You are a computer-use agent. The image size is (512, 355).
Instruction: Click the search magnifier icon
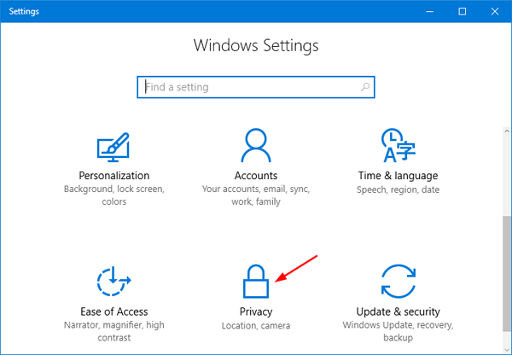click(x=365, y=87)
